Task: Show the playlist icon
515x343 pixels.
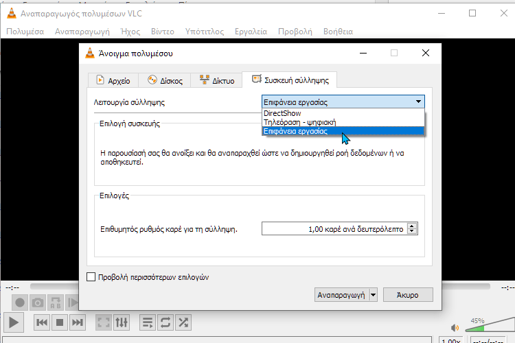Action: point(148,322)
